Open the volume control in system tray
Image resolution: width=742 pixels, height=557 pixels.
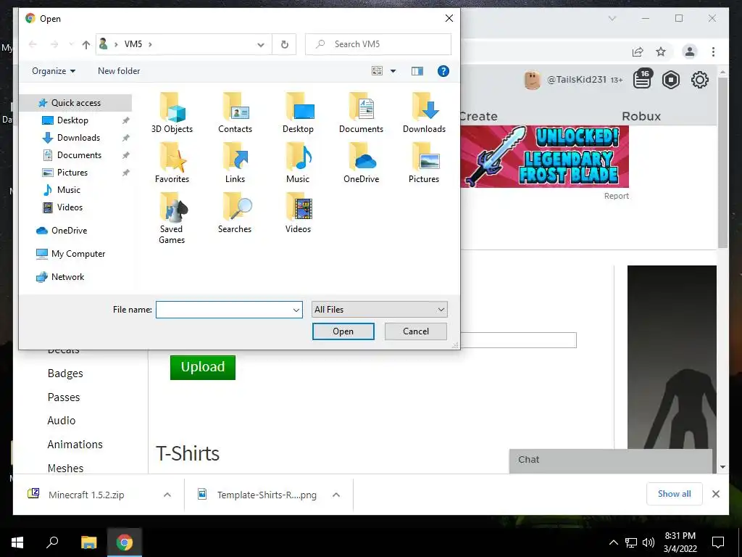tap(649, 542)
